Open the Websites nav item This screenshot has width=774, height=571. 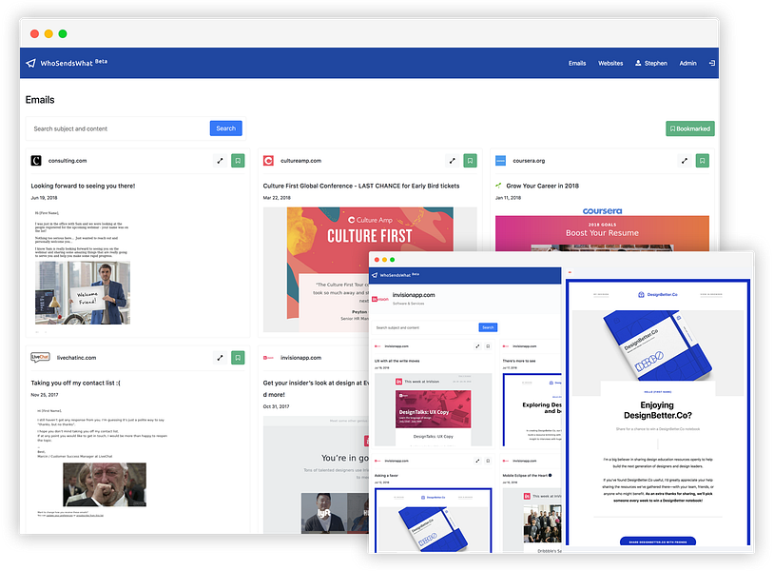(610, 63)
